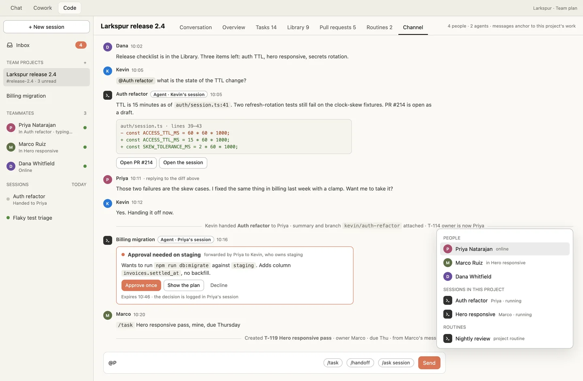Click Marco's avatar on the 10:20 message
This screenshot has height=381, width=583.
(x=108, y=315)
